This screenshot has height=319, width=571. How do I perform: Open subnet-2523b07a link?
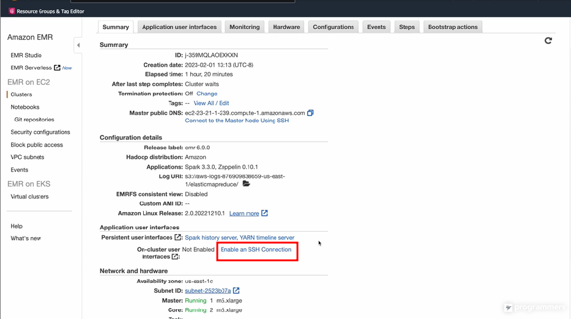pyautogui.click(x=208, y=291)
